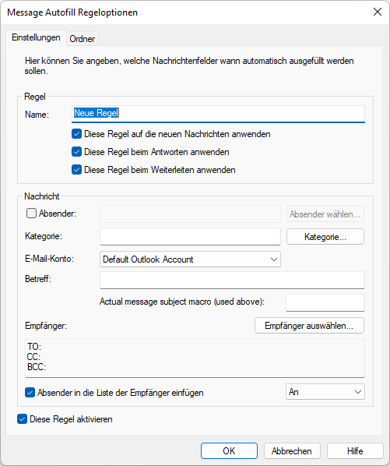
Task: Click the Abbrechen button
Action: point(292,451)
